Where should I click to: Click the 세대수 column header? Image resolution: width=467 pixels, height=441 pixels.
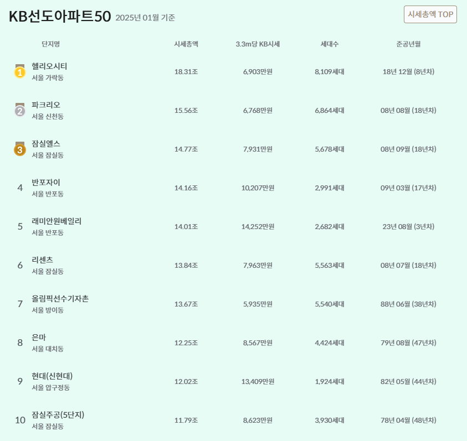[330, 44]
